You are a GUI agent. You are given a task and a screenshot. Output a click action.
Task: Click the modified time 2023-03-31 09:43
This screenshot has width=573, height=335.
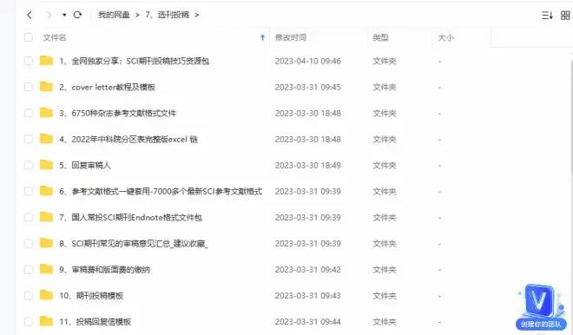pos(307,296)
